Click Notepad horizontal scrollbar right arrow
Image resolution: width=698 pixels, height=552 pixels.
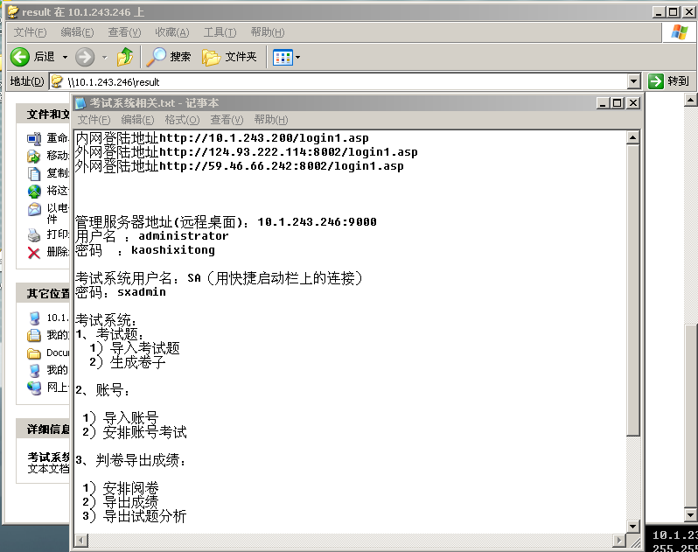click(x=618, y=541)
